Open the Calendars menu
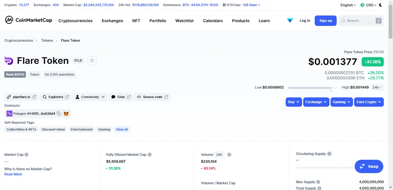Screen dimensions: 393x190 click(213, 21)
